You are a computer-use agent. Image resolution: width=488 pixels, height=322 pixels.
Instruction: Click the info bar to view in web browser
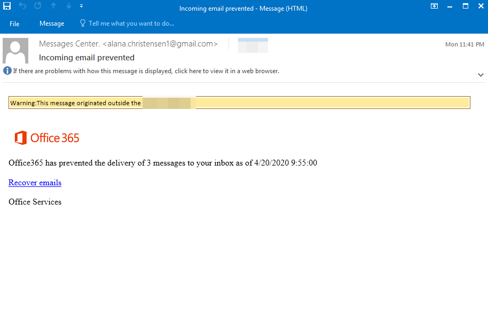[x=146, y=71]
